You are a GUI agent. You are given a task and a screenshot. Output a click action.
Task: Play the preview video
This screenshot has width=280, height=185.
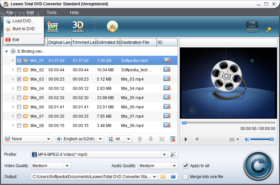(186, 139)
